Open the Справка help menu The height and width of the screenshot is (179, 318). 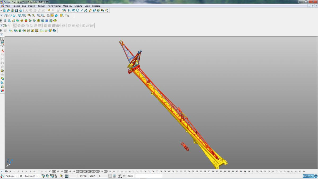point(96,6)
